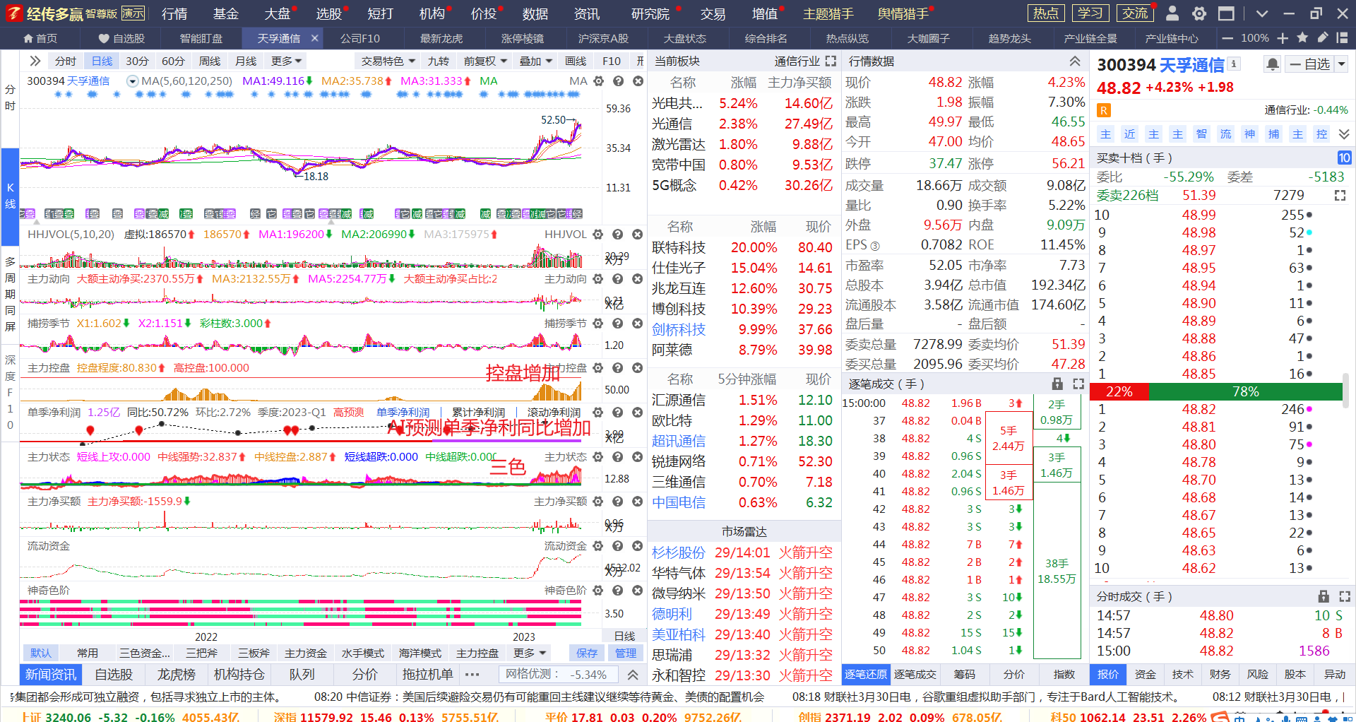Image resolution: width=1356 pixels, height=722 pixels.
Task: Add stock via 自选 button
Action: pos(1310,64)
